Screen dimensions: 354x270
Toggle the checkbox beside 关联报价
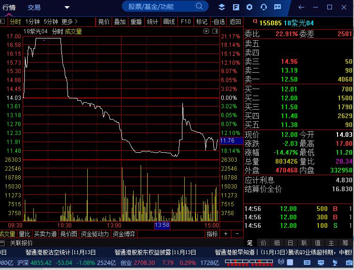(x=2, y=243)
